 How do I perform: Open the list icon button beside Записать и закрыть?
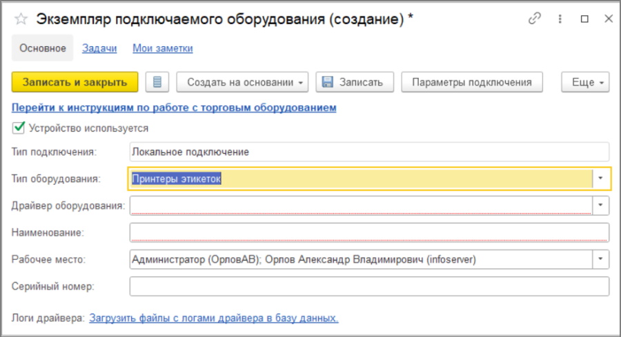[x=157, y=82]
